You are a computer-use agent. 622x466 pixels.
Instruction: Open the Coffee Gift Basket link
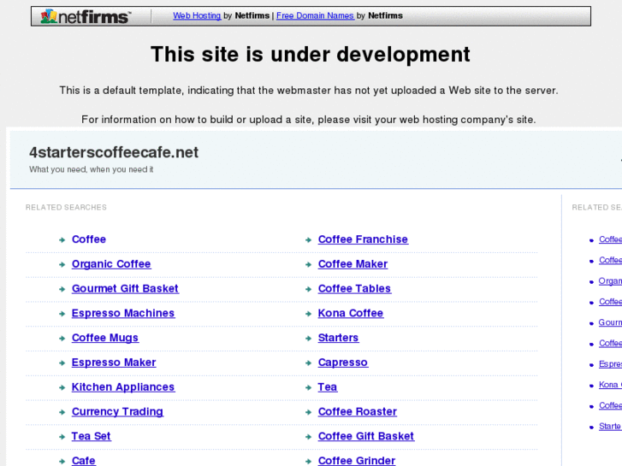click(365, 436)
